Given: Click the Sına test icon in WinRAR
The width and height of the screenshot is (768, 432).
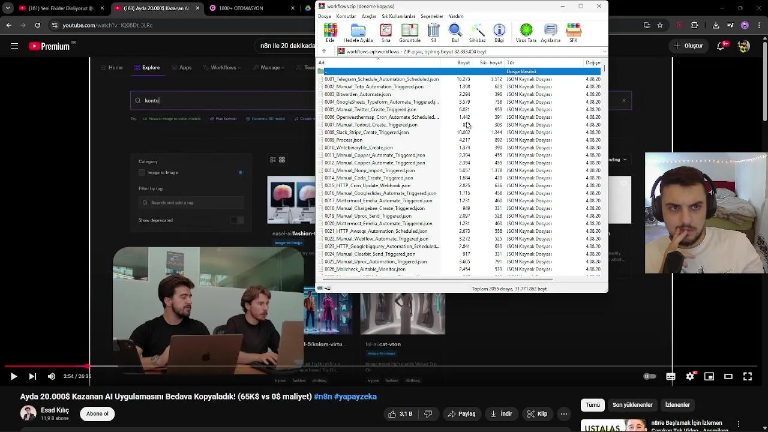Looking at the screenshot, I should point(386,32).
